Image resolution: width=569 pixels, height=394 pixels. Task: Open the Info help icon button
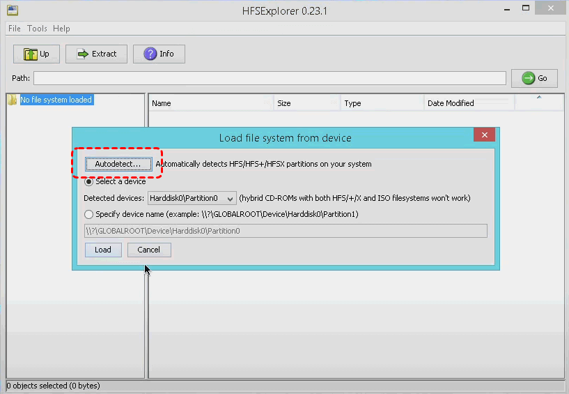[150, 54]
